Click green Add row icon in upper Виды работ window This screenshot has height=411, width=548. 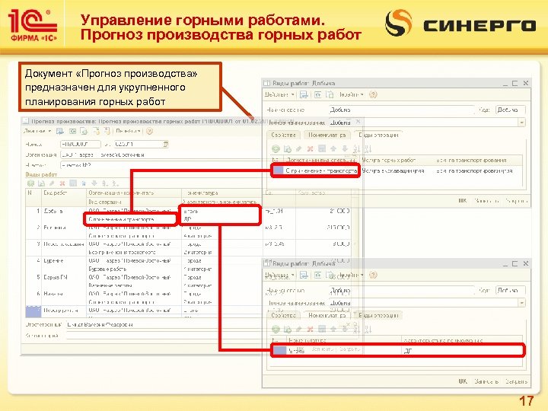276,149
